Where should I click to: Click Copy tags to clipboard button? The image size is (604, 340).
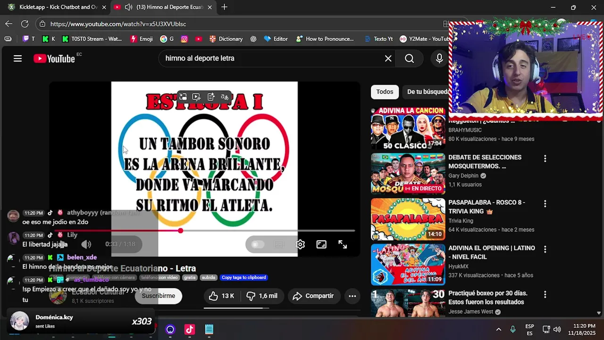(x=244, y=278)
